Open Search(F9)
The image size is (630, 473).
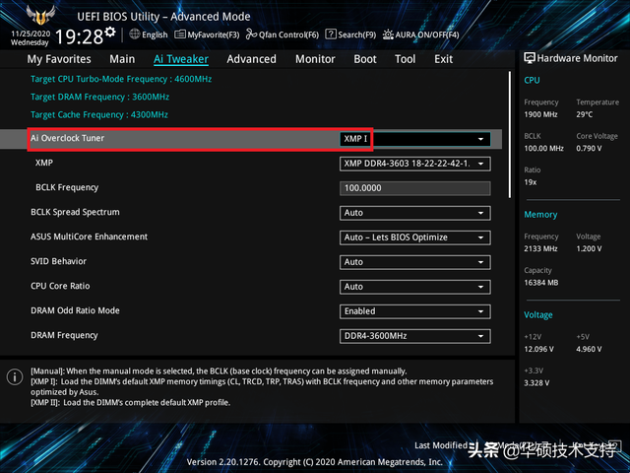[x=350, y=34]
